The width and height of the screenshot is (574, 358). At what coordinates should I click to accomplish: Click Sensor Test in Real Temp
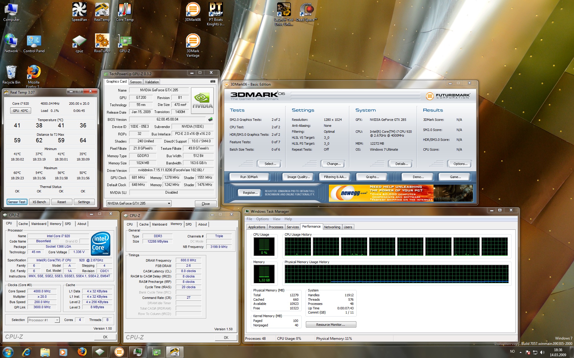tap(17, 202)
